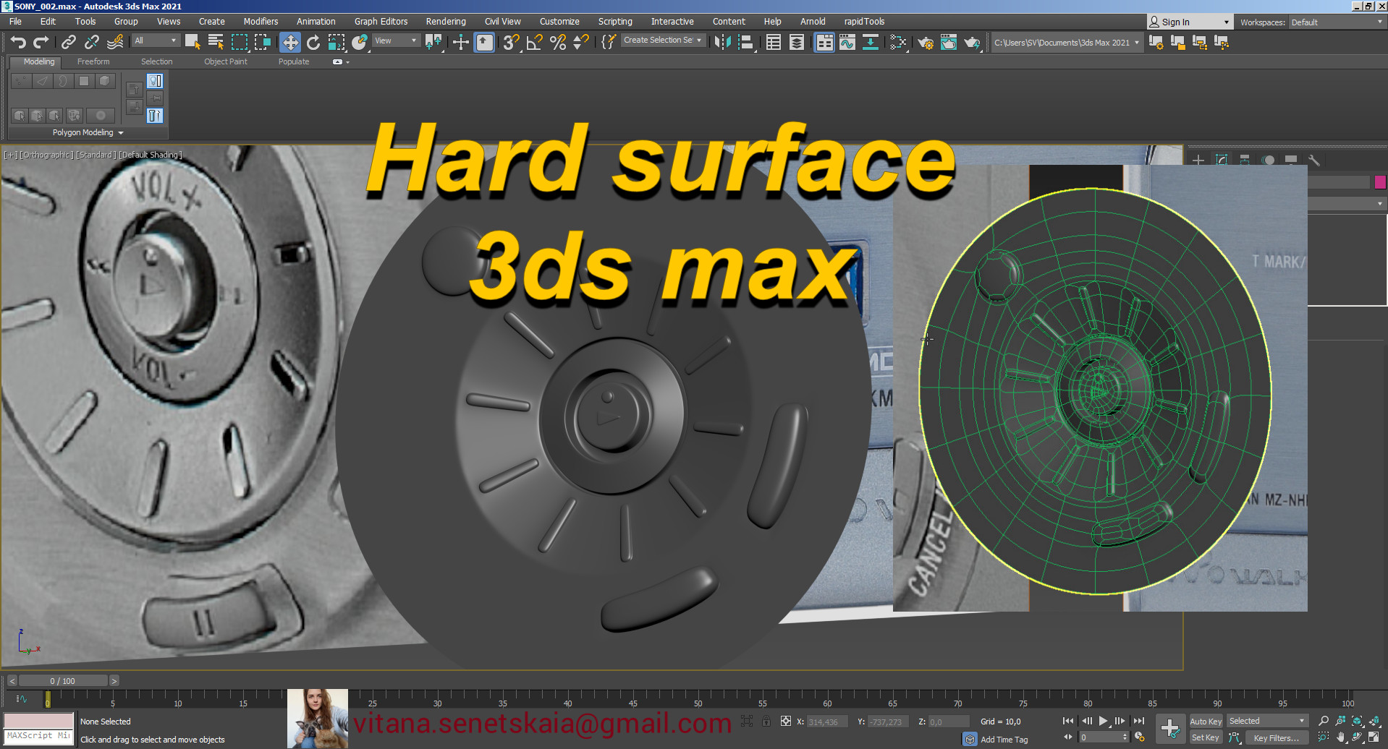Image resolution: width=1388 pixels, height=749 pixels.
Task: Click the Go to End button
Action: 1139,721
